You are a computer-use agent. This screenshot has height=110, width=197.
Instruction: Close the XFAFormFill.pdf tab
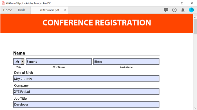point(65,10)
